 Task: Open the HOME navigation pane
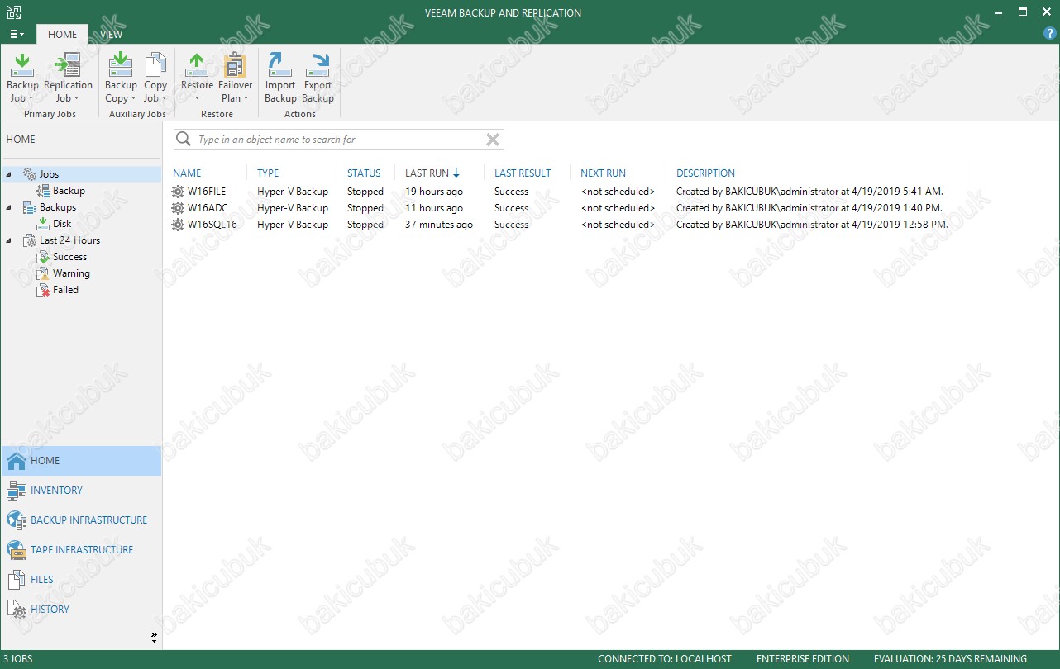[81, 461]
